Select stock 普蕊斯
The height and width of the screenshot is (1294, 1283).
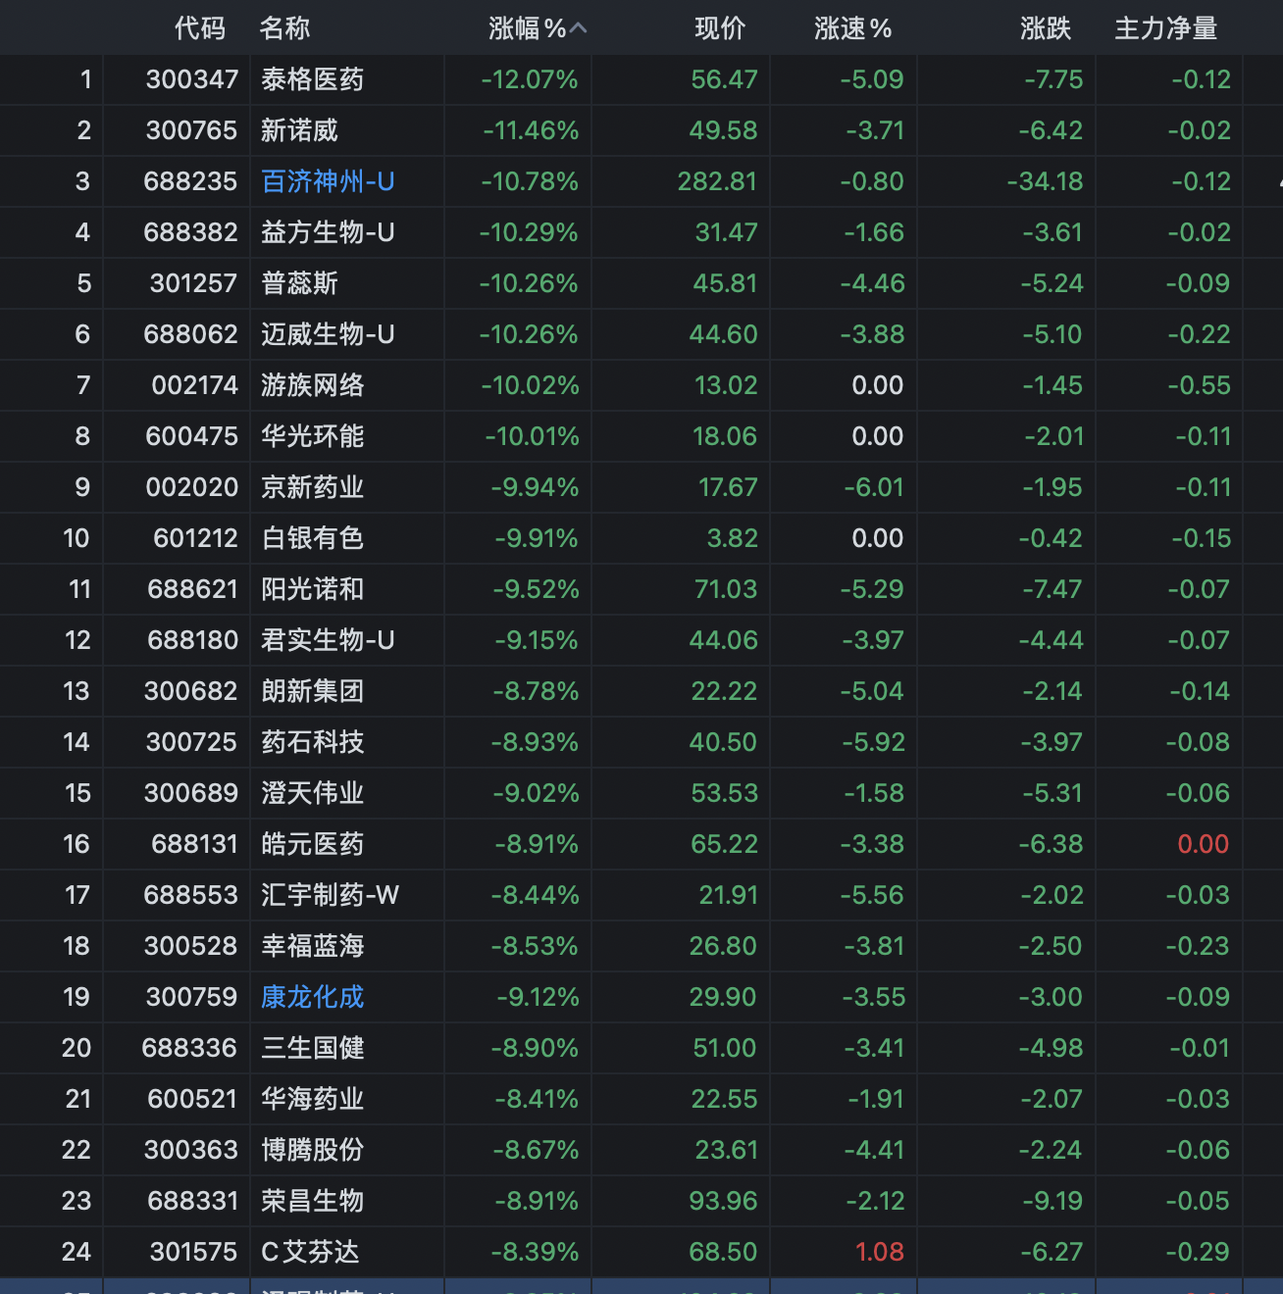[300, 283]
